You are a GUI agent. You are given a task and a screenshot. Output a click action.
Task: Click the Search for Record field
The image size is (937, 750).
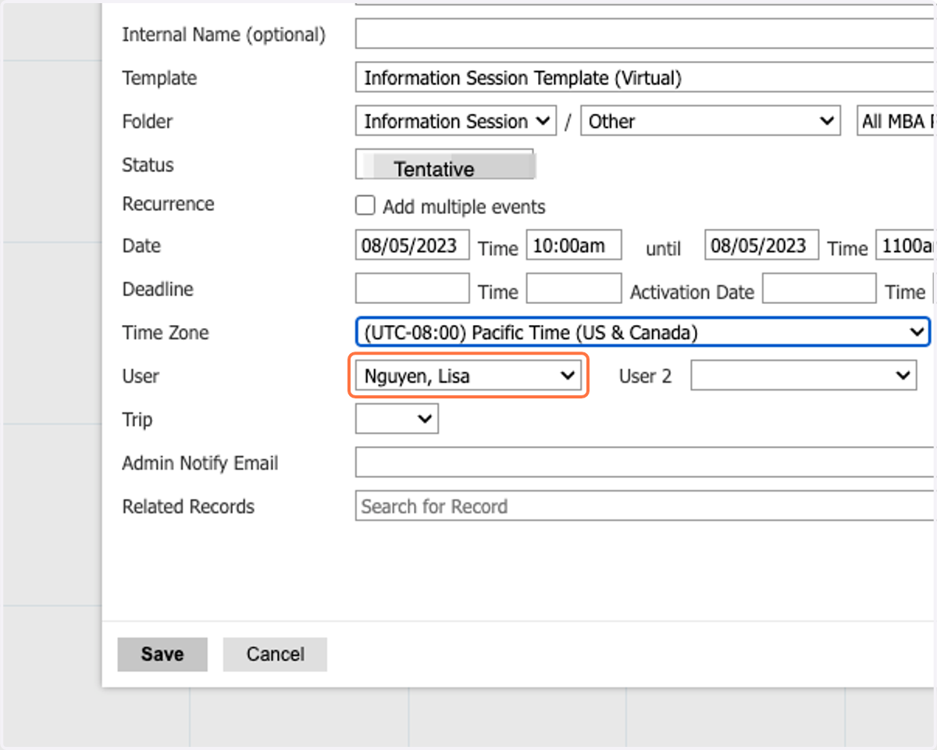tap(646, 506)
